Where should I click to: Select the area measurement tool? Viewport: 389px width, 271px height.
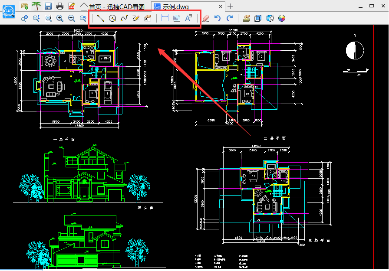tap(177, 18)
